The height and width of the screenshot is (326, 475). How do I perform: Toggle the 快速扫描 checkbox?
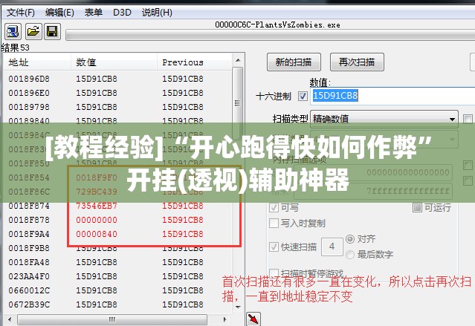274,247
